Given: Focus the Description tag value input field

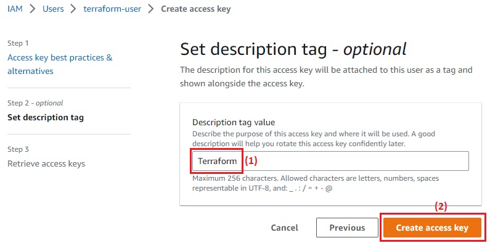Looking at the screenshot, I should pos(330,161).
